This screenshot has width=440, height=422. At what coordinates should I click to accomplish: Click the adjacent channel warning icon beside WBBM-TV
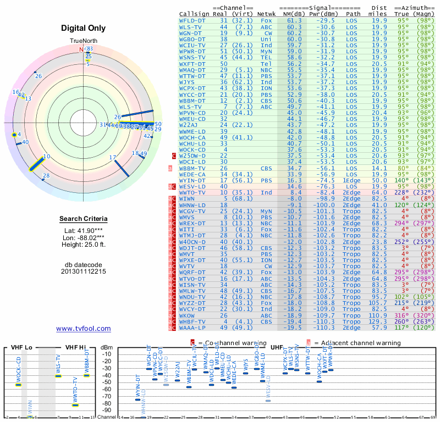pos(170,168)
